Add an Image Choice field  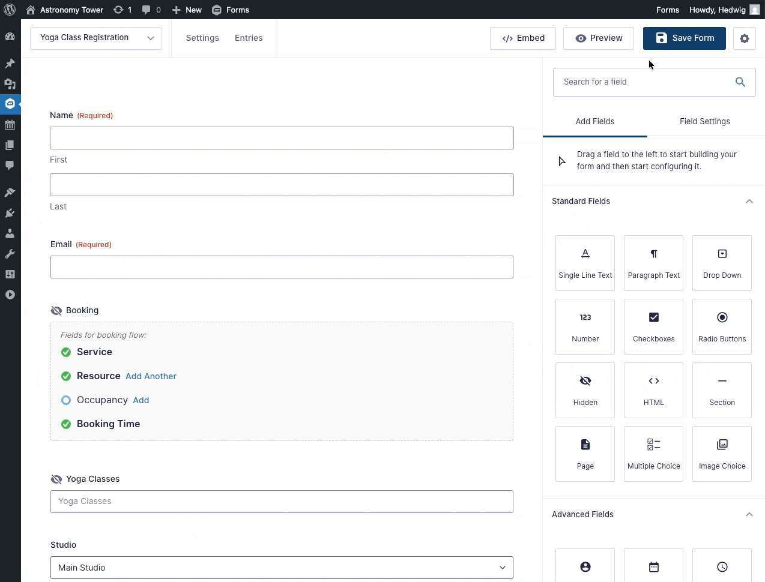click(722, 454)
